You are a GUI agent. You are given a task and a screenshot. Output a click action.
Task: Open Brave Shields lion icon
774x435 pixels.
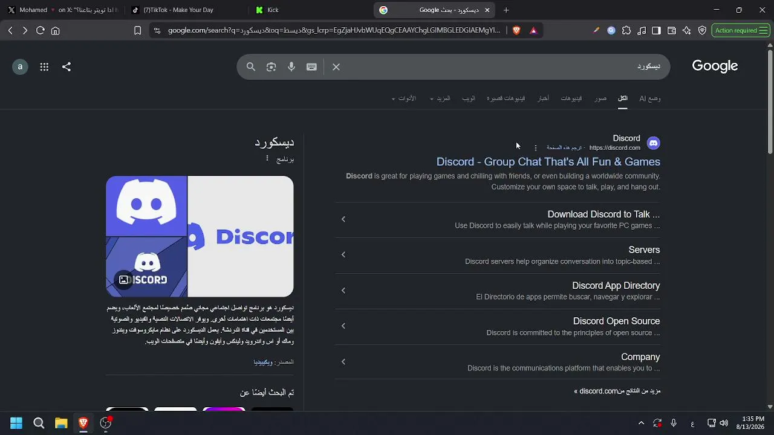click(x=516, y=30)
